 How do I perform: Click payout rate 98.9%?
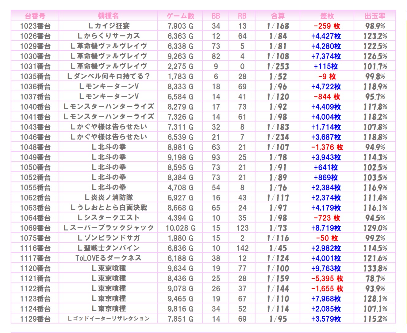point(375,26)
